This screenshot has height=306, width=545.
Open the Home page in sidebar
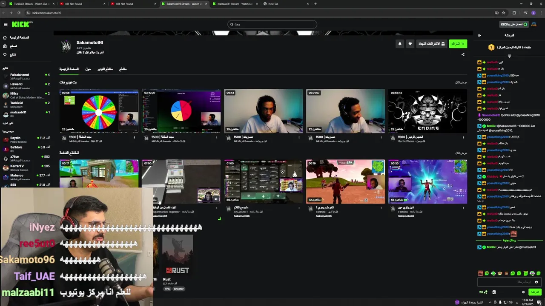point(16,37)
